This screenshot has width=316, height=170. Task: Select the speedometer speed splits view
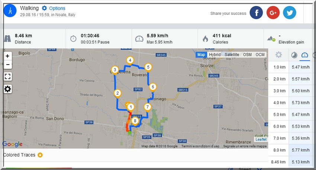tap(304, 55)
